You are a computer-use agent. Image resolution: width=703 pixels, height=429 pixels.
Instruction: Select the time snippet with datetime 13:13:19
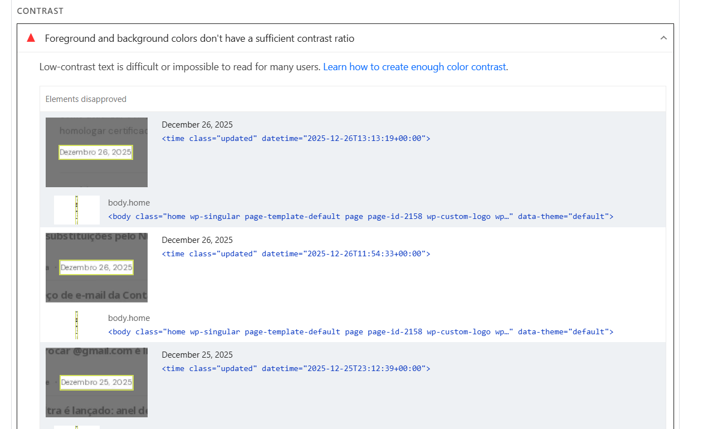(x=296, y=138)
